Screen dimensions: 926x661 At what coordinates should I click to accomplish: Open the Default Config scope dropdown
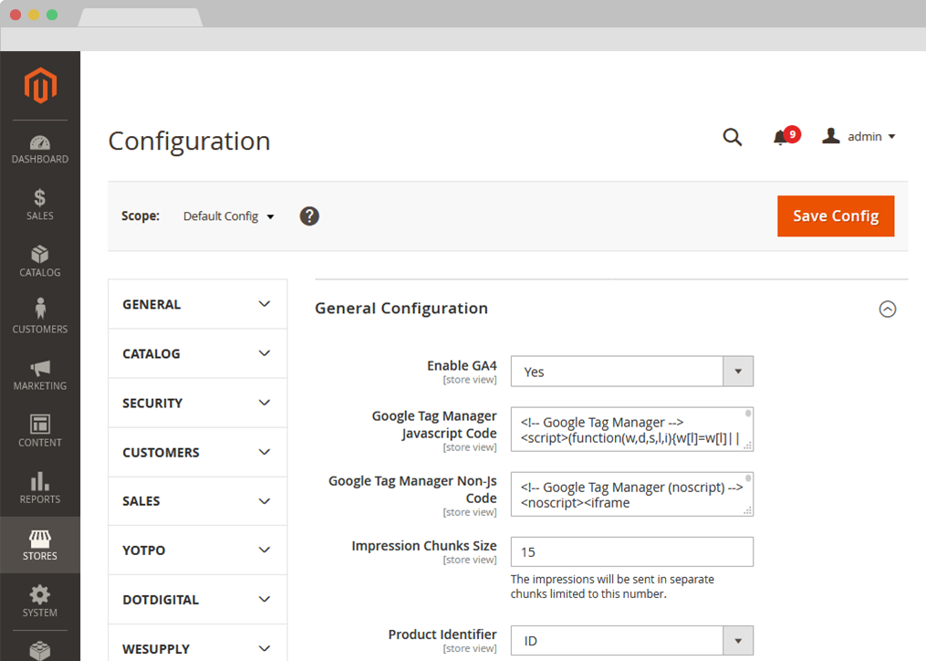click(x=228, y=216)
